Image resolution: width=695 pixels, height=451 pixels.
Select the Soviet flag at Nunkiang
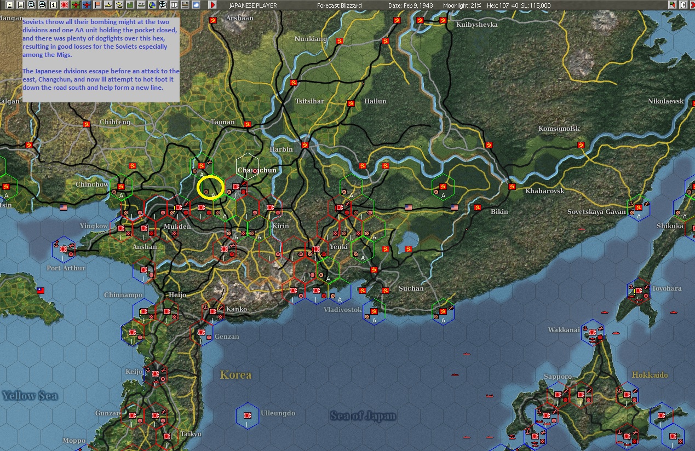pos(340,41)
